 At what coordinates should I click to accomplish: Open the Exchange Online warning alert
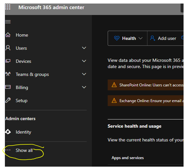coord(145,101)
